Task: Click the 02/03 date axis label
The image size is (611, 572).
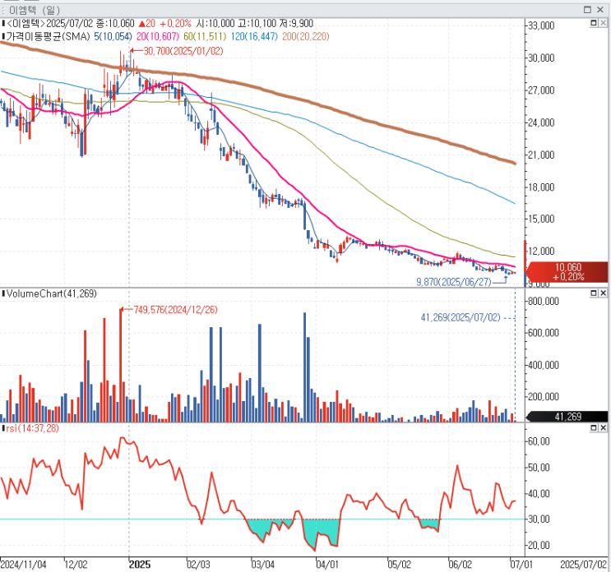Action: coord(198,565)
